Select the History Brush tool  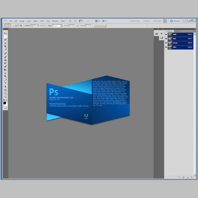(x=5, y=63)
